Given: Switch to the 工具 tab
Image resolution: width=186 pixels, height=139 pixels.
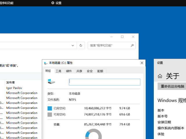Looking at the screenshot, I should (x=58, y=71).
